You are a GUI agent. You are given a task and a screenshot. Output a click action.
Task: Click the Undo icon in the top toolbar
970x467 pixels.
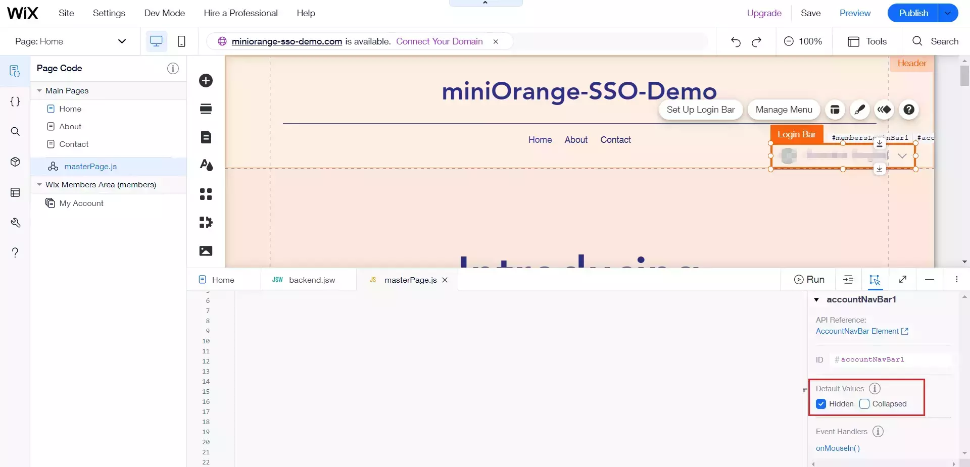(x=736, y=41)
